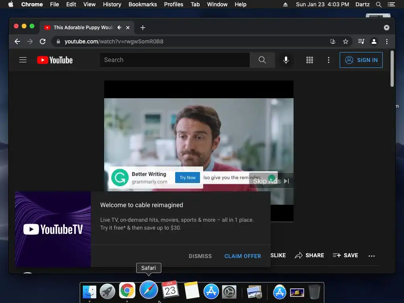Click the Grammarly logo in the ad
404x303 pixels.
pyautogui.click(x=120, y=178)
